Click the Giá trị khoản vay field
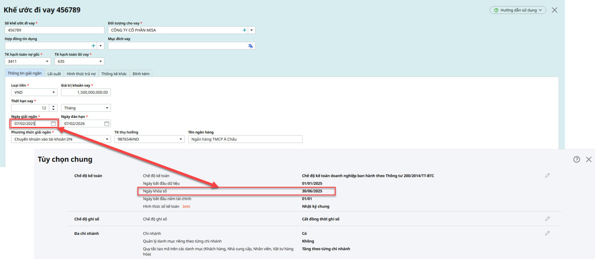The height and width of the screenshot is (259, 595). click(x=86, y=92)
